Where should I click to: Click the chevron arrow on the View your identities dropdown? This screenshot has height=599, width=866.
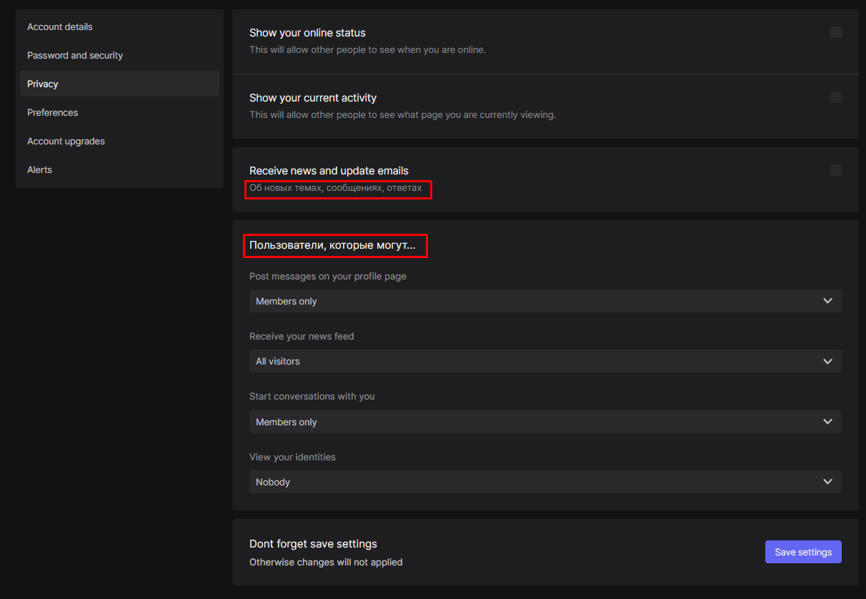827,482
